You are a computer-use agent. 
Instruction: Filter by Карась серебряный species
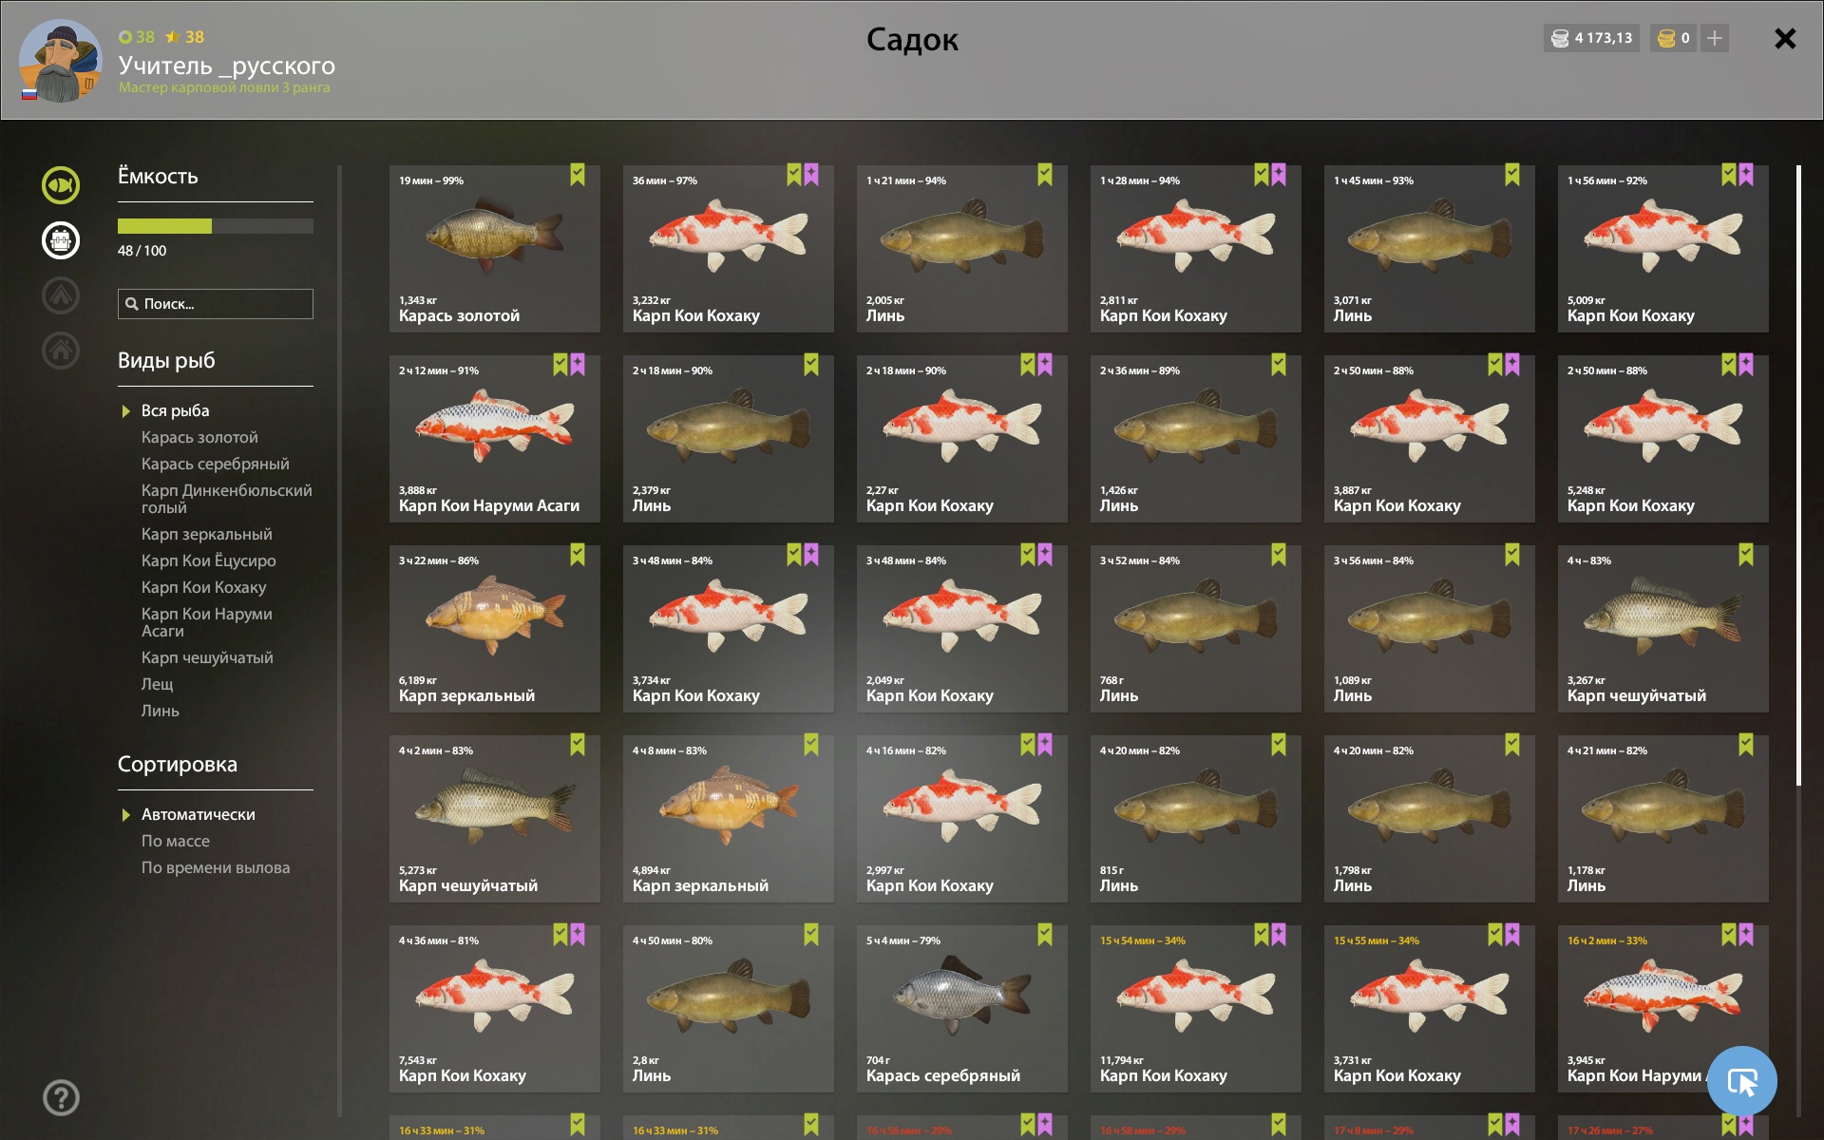click(215, 464)
